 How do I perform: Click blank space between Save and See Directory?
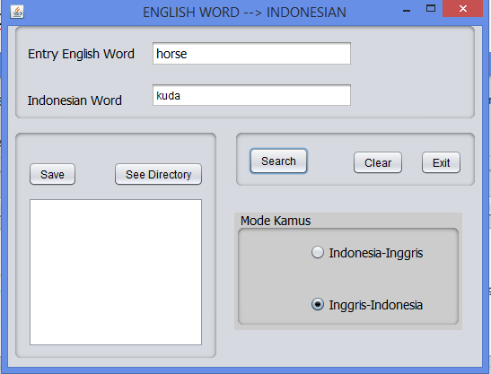(95, 174)
